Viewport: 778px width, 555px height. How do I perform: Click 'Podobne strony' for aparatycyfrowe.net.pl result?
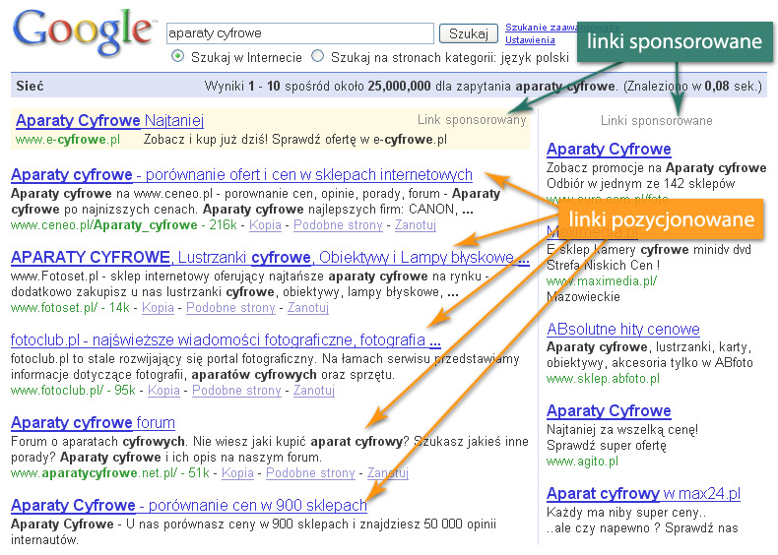(x=310, y=473)
